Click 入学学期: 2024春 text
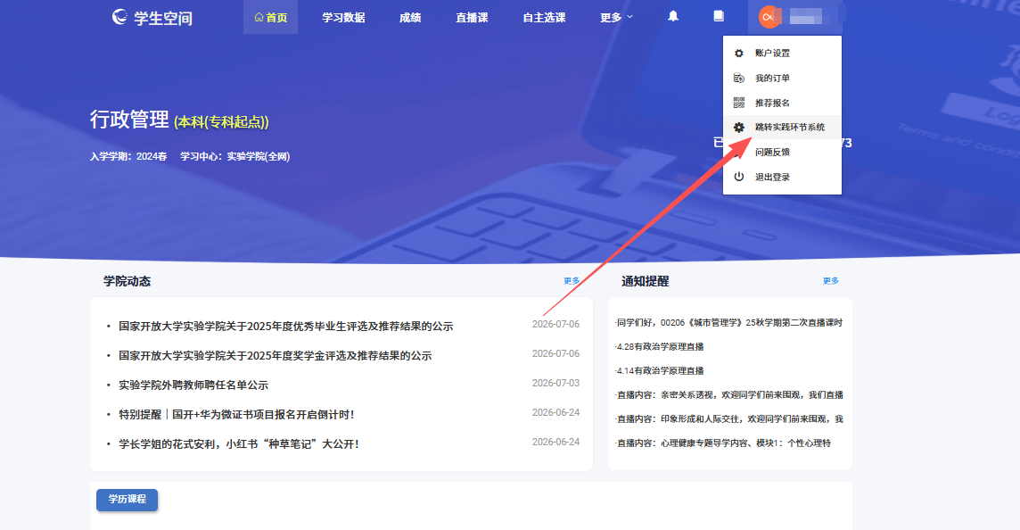The height and width of the screenshot is (530, 1020). (x=128, y=156)
